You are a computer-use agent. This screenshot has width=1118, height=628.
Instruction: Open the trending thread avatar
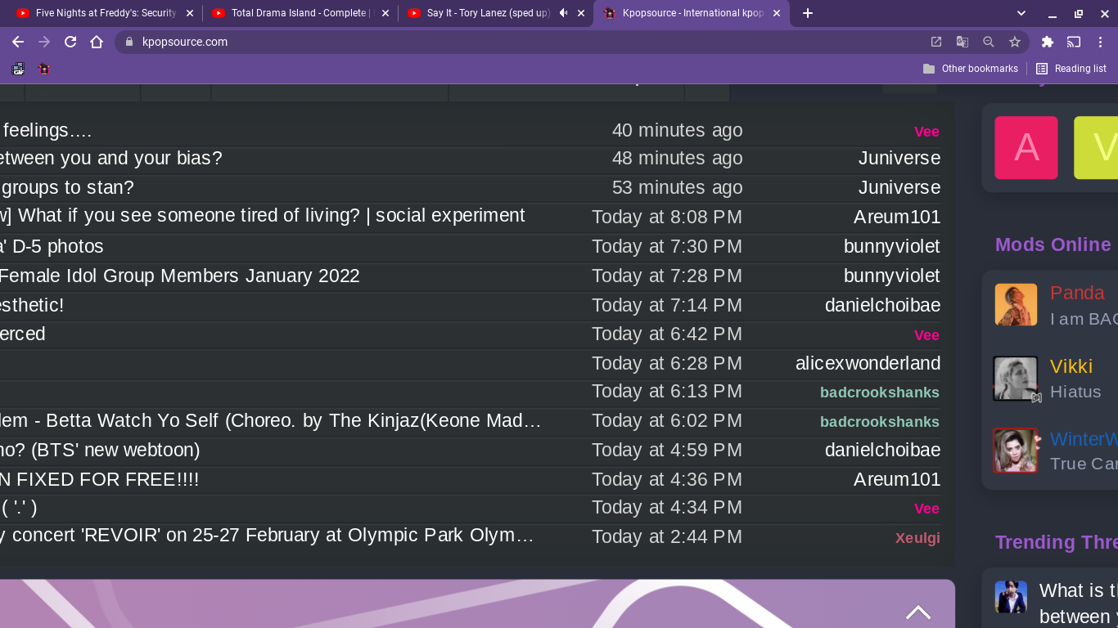pyautogui.click(x=1011, y=597)
